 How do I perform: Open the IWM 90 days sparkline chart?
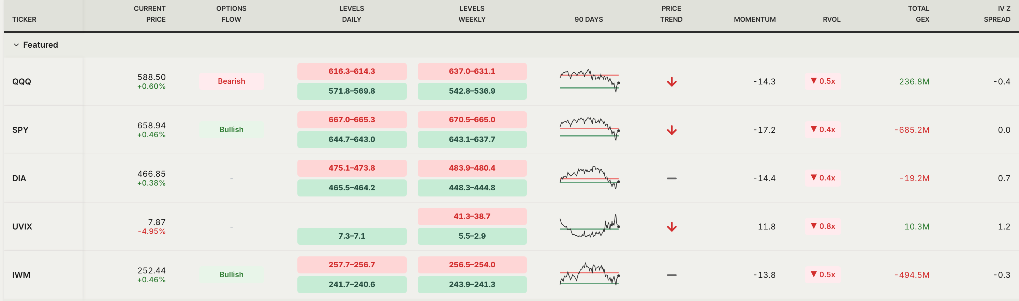tap(589, 274)
